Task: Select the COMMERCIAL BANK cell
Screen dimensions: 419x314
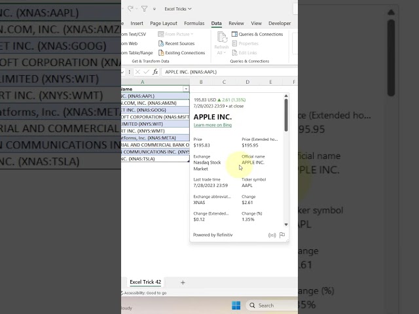Action: pyautogui.click(x=155, y=145)
